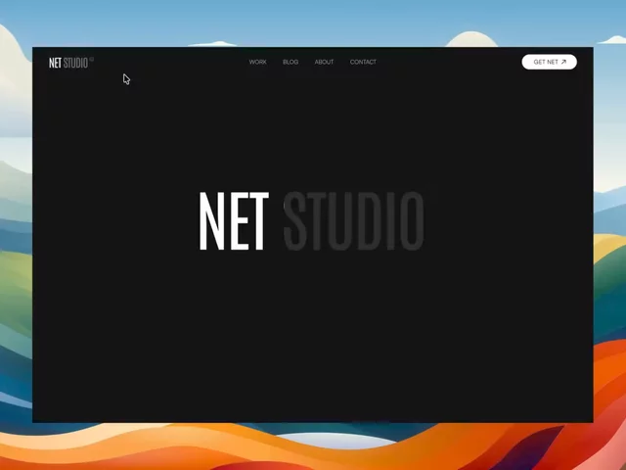Click the gray STUDIO word in header logo
This screenshot has height=470, width=626.
[x=76, y=63]
